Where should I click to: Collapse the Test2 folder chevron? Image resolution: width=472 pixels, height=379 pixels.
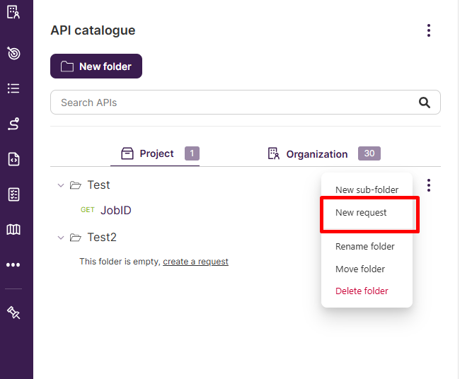60,238
